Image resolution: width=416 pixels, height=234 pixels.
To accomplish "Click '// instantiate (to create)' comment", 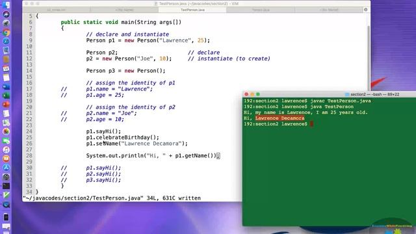I will [229, 58].
